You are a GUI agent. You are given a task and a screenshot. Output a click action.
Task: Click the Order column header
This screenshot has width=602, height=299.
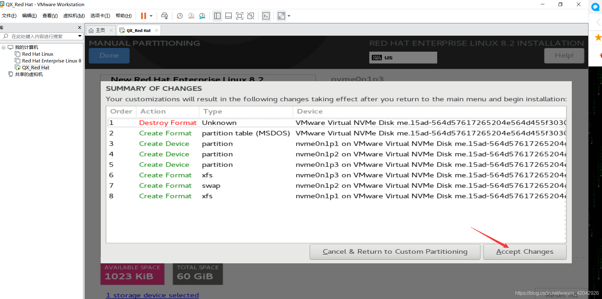(x=121, y=111)
